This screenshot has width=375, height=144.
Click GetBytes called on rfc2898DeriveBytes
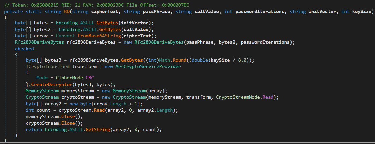pos(131,60)
